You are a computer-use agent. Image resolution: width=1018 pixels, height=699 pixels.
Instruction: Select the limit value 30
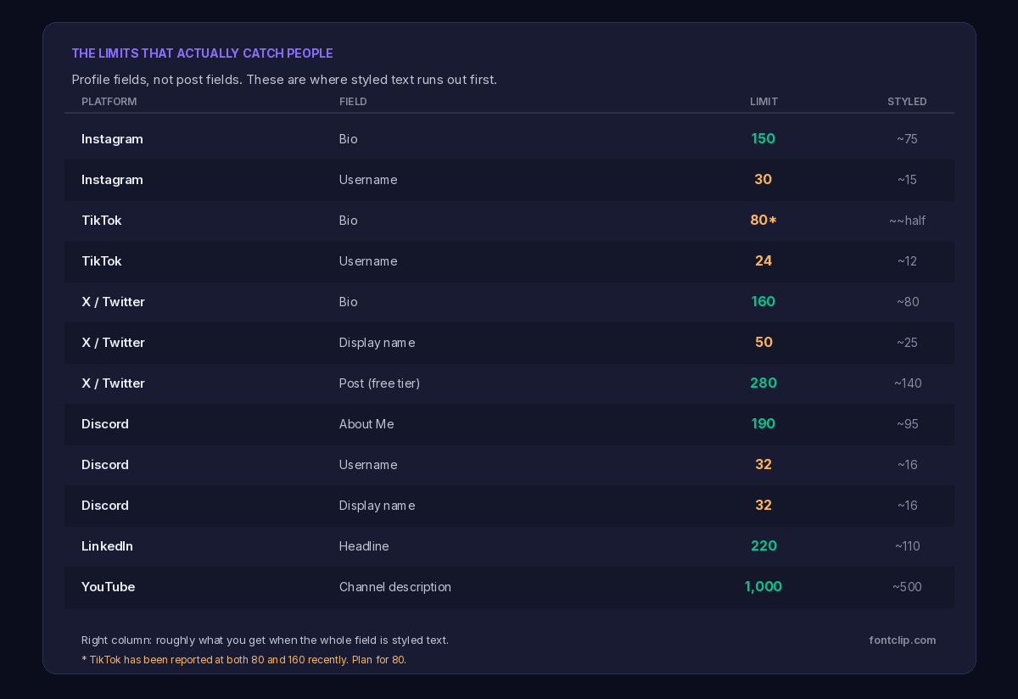tap(763, 179)
